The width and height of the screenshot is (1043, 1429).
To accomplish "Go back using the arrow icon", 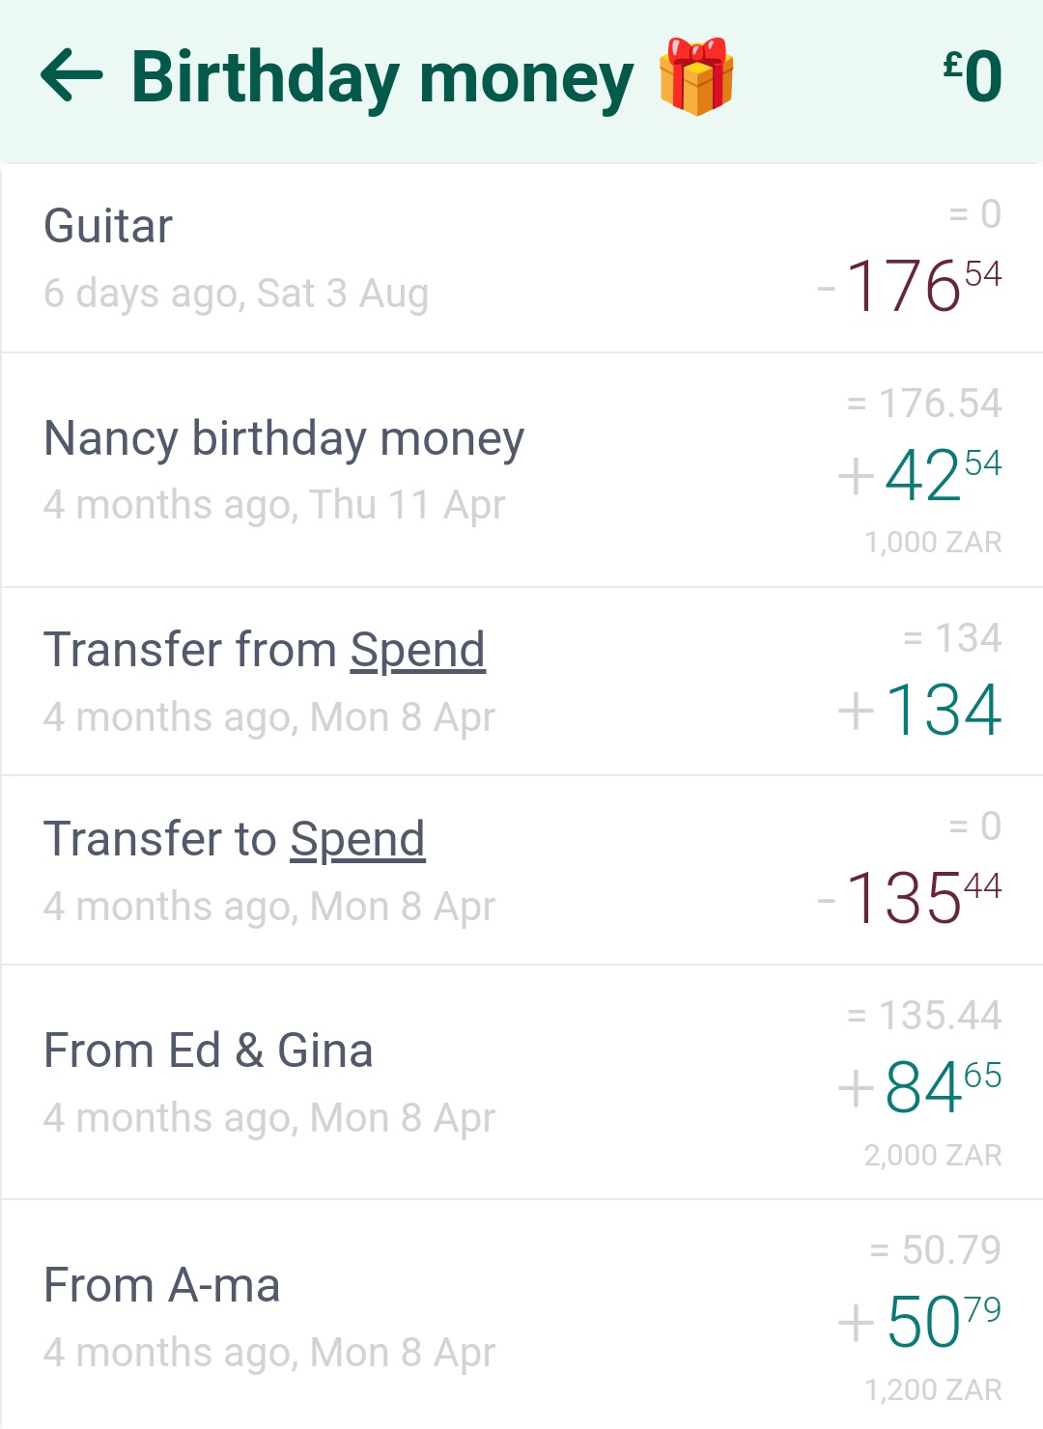I will tap(71, 76).
